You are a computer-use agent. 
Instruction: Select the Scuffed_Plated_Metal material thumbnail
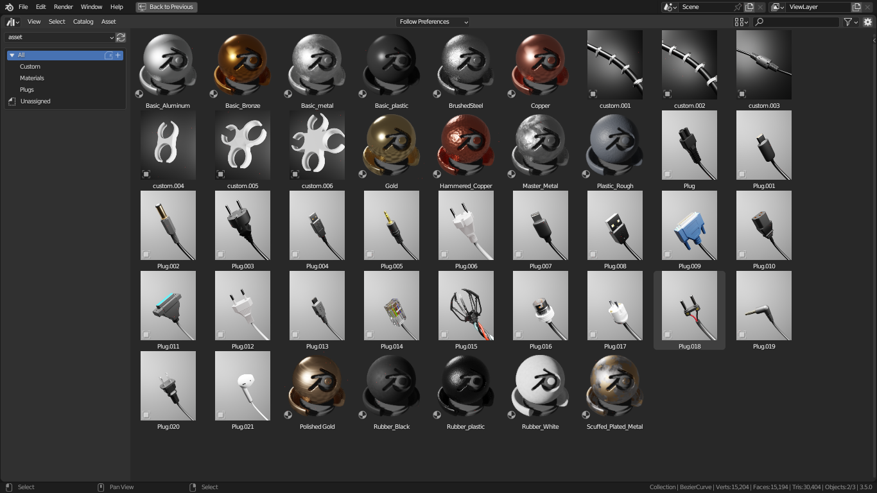(x=614, y=386)
